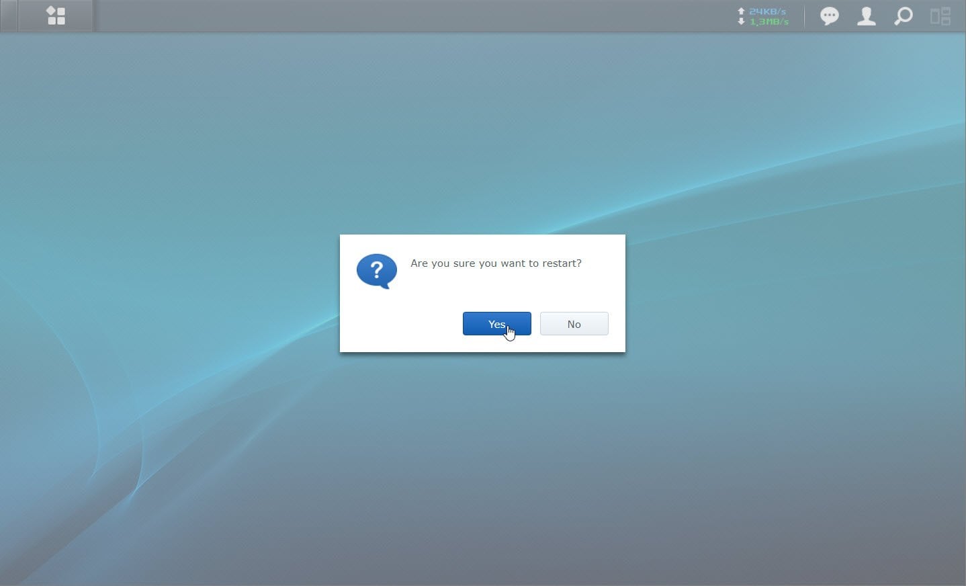Open the user Options person icon
Screen dimensions: 966x586
pos(867,16)
